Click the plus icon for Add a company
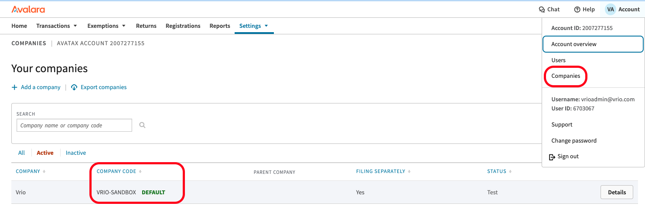The height and width of the screenshot is (213, 645). (14, 87)
